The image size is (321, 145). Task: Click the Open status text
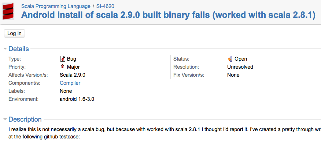241,59
